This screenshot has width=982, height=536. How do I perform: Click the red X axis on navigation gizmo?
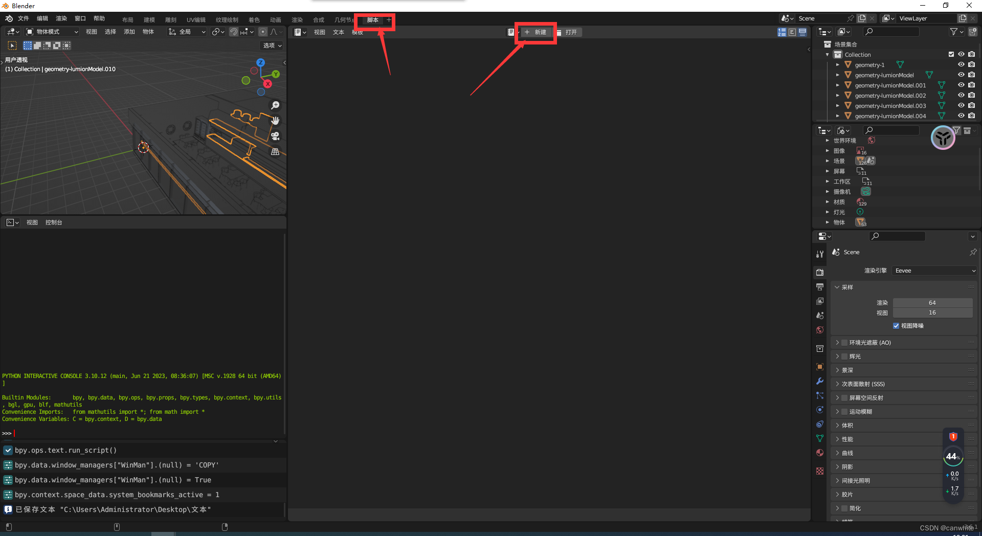[267, 83]
